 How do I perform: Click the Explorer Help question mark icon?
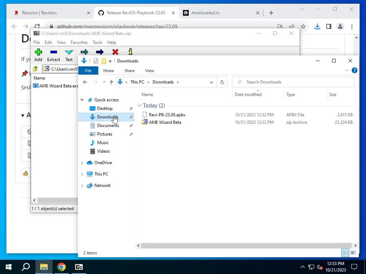click(x=354, y=70)
